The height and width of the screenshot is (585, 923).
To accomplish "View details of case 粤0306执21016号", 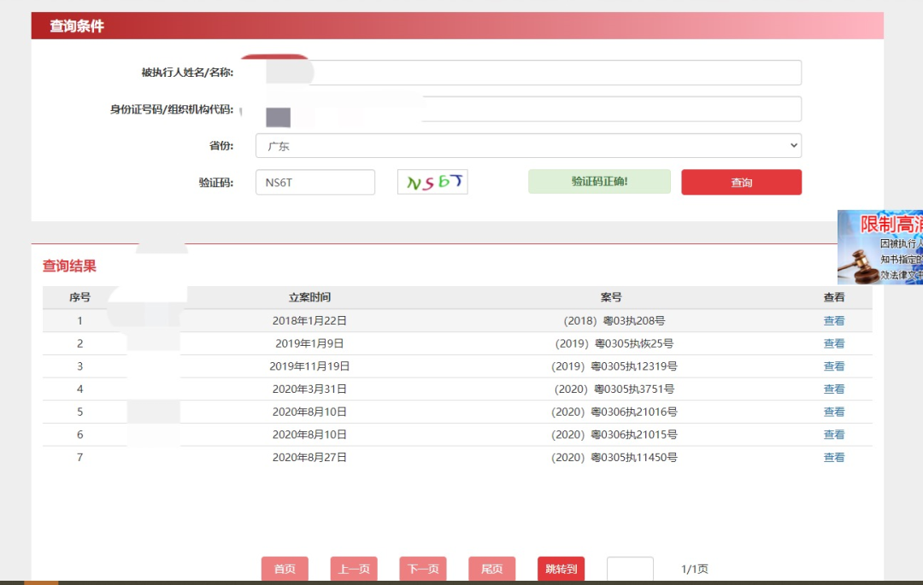I will (833, 411).
